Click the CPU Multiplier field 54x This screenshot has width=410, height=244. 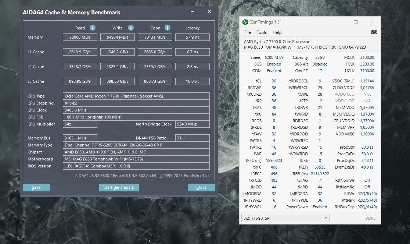[x=80, y=124]
